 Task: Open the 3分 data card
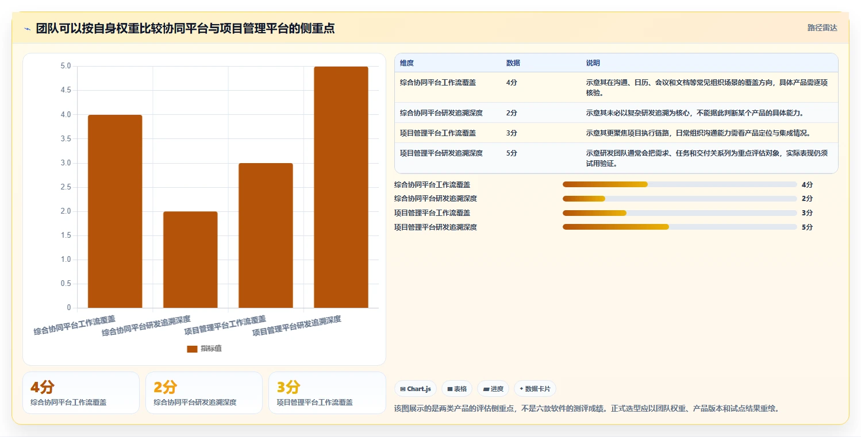pos(327,393)
